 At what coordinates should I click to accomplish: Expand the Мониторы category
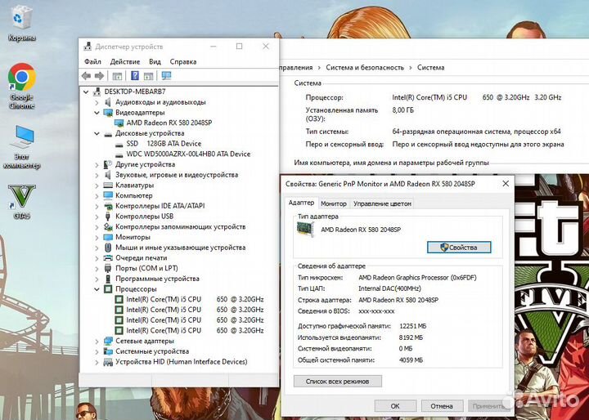point(97,237)
